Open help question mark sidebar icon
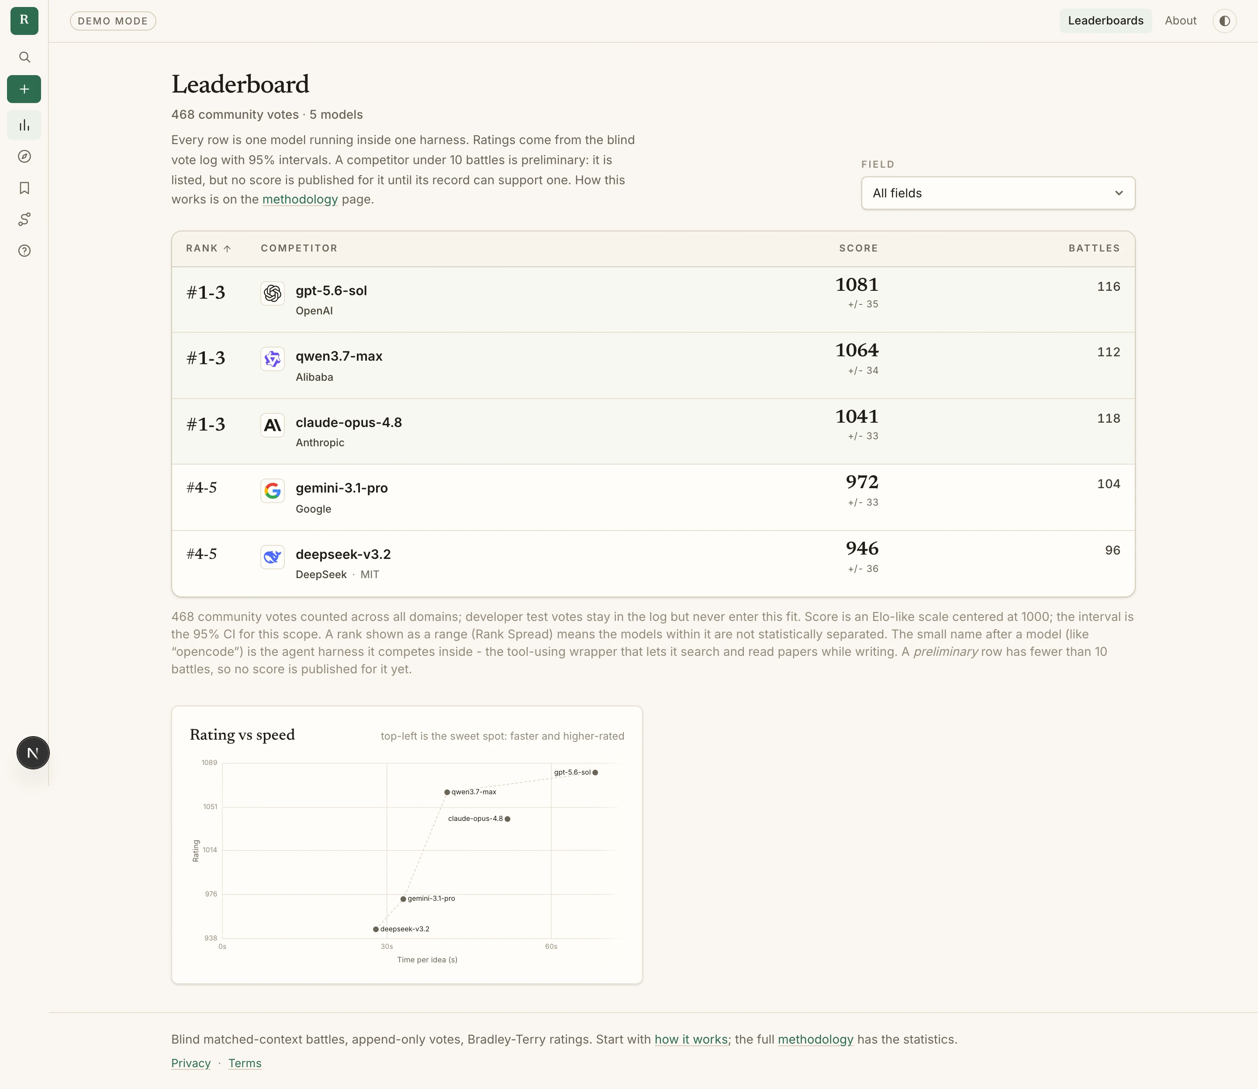 pyautogui.click(x=24, y=251)
